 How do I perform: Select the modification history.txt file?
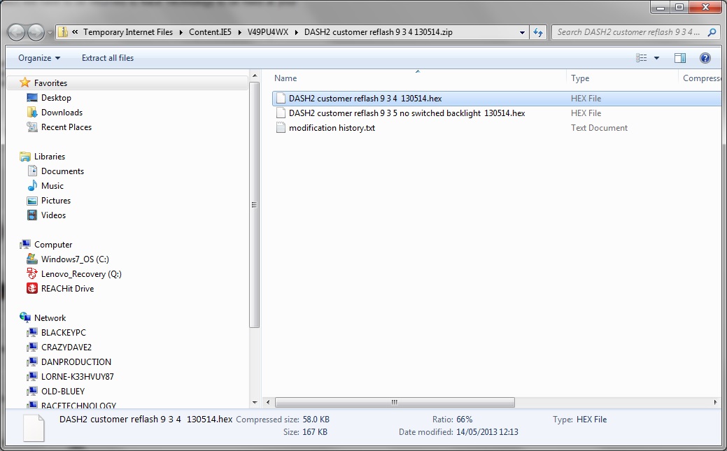click(332, 128)
